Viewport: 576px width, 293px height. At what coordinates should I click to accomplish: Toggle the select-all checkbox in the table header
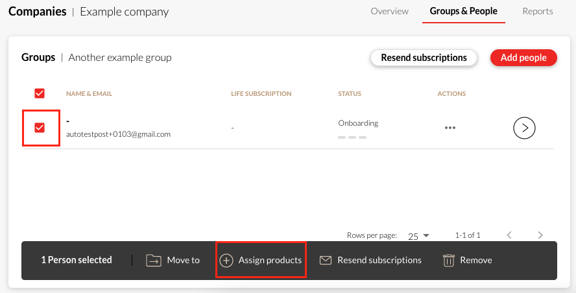pos(40,93)
